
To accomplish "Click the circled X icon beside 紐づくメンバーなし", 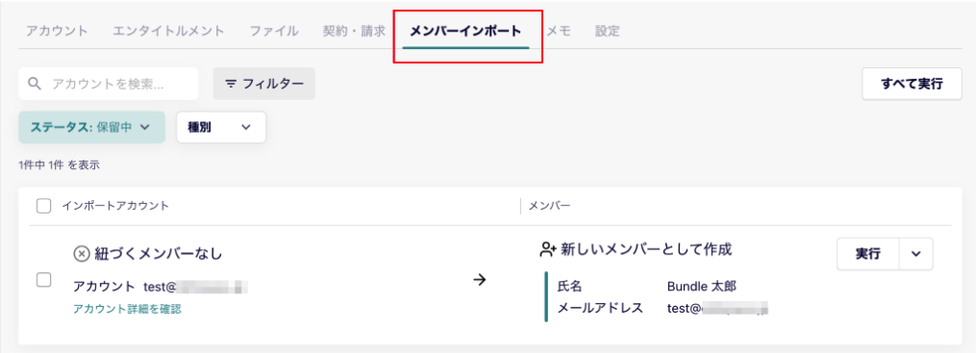I will click(x=82, y=254).
